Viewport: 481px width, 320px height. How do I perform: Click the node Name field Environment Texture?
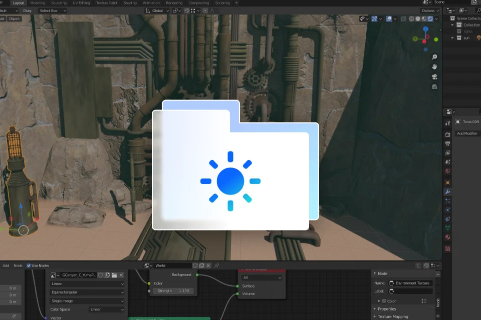(411, 283)
